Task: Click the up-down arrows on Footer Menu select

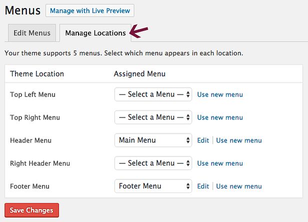Action: coord(188,186)
